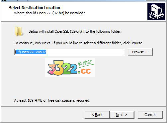The image size is (167, 123).
Task: Click empty area inside destination folder field
Action: [x=85, y=52]
